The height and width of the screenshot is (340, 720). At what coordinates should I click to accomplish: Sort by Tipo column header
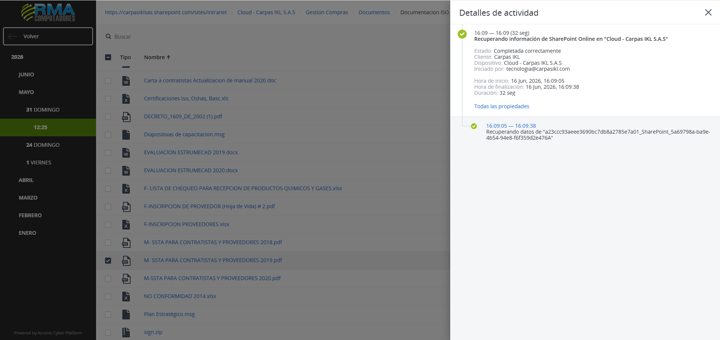pyautogui.click(x=125, y=57)
